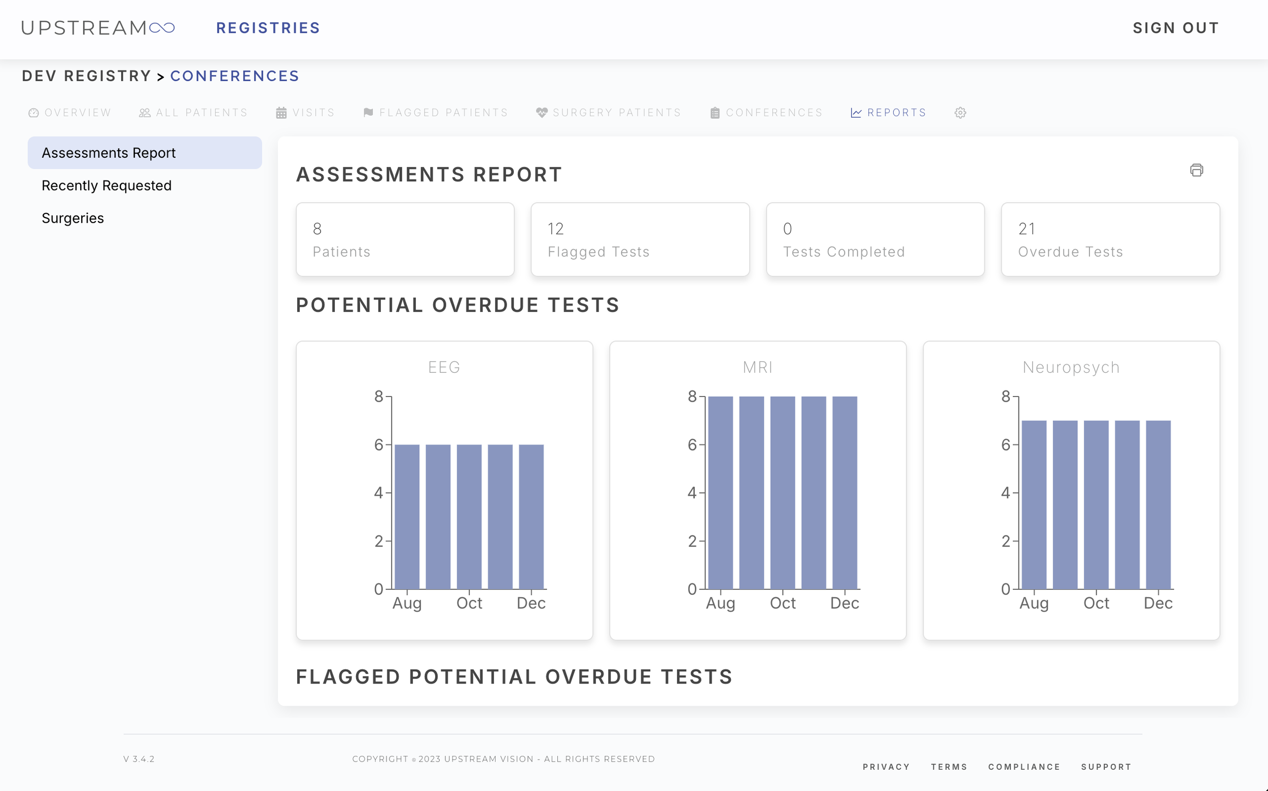The image size is (1268, 791).
Task: Click the All Patients people icon
Action: [x=145, y=113]
